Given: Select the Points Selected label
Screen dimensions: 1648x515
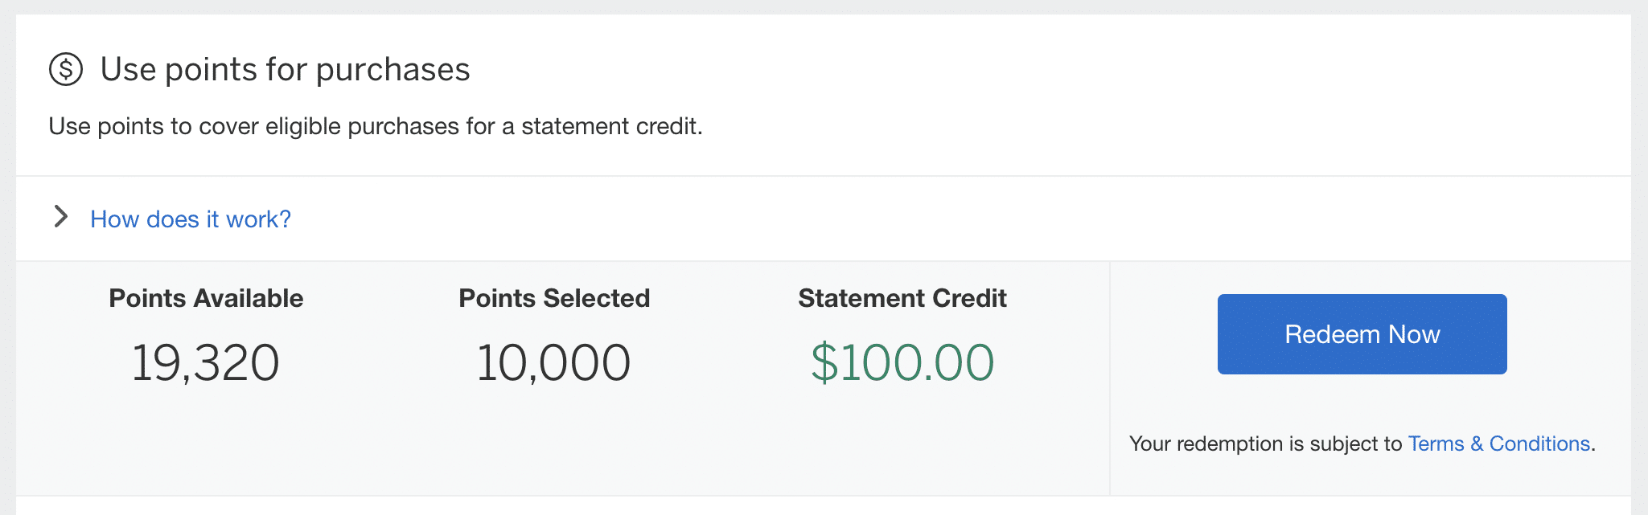Looking at the screenshot, I should pyautogui.click(x=554, y=298).
